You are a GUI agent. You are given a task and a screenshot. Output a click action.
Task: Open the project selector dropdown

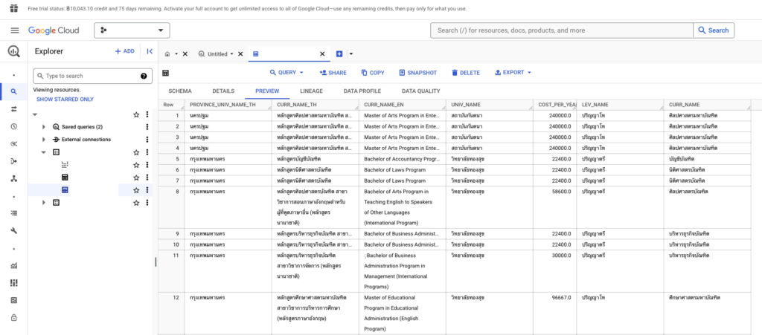(x=132, y=30)
